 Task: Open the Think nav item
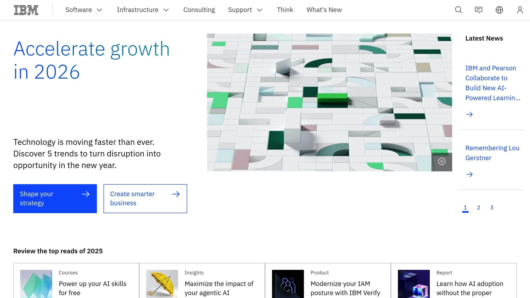pyautogui.click(x=285, y=10)
